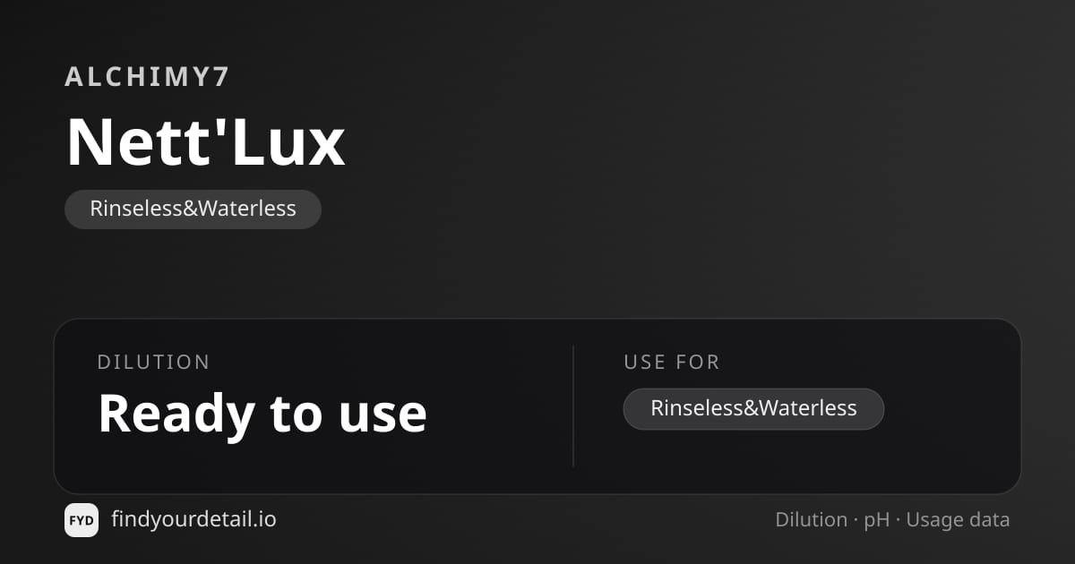Image resolution: width=1075 pixels, height=564 pixels.
Task: Click the Rinseless&Waterless tag below the title
Action: click(193, 209)
